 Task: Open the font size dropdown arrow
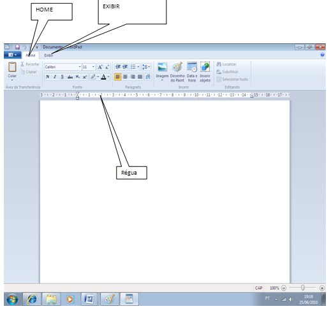coord(93,67)
